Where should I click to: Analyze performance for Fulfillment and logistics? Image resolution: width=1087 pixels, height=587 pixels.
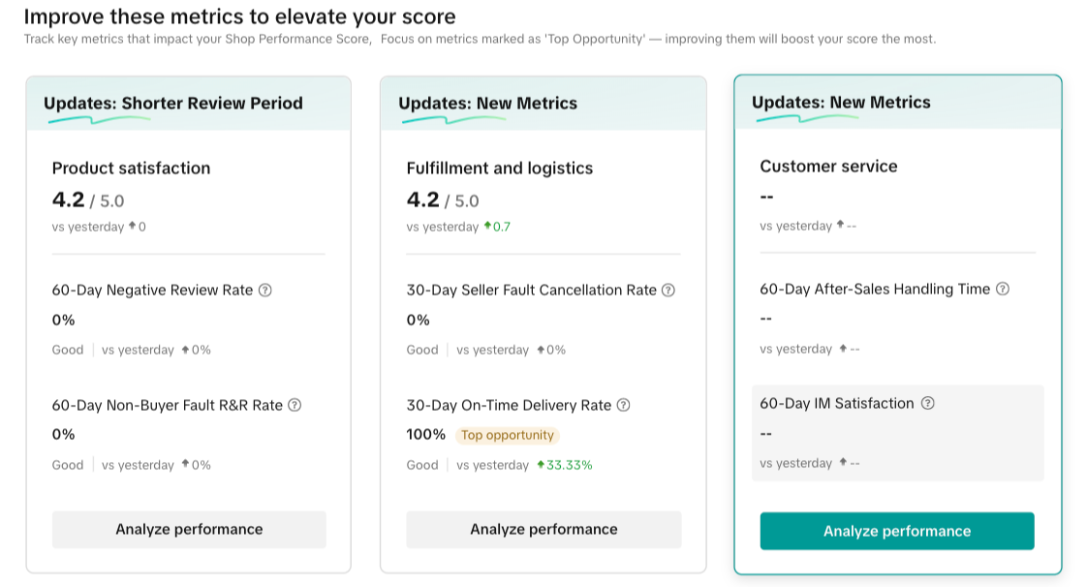[543, 530]
